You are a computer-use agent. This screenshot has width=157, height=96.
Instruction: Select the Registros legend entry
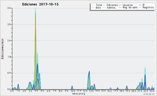tap(146, 8)
